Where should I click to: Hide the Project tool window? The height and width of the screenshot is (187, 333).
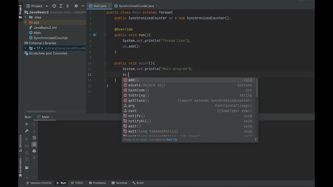[x=83, y=6]
